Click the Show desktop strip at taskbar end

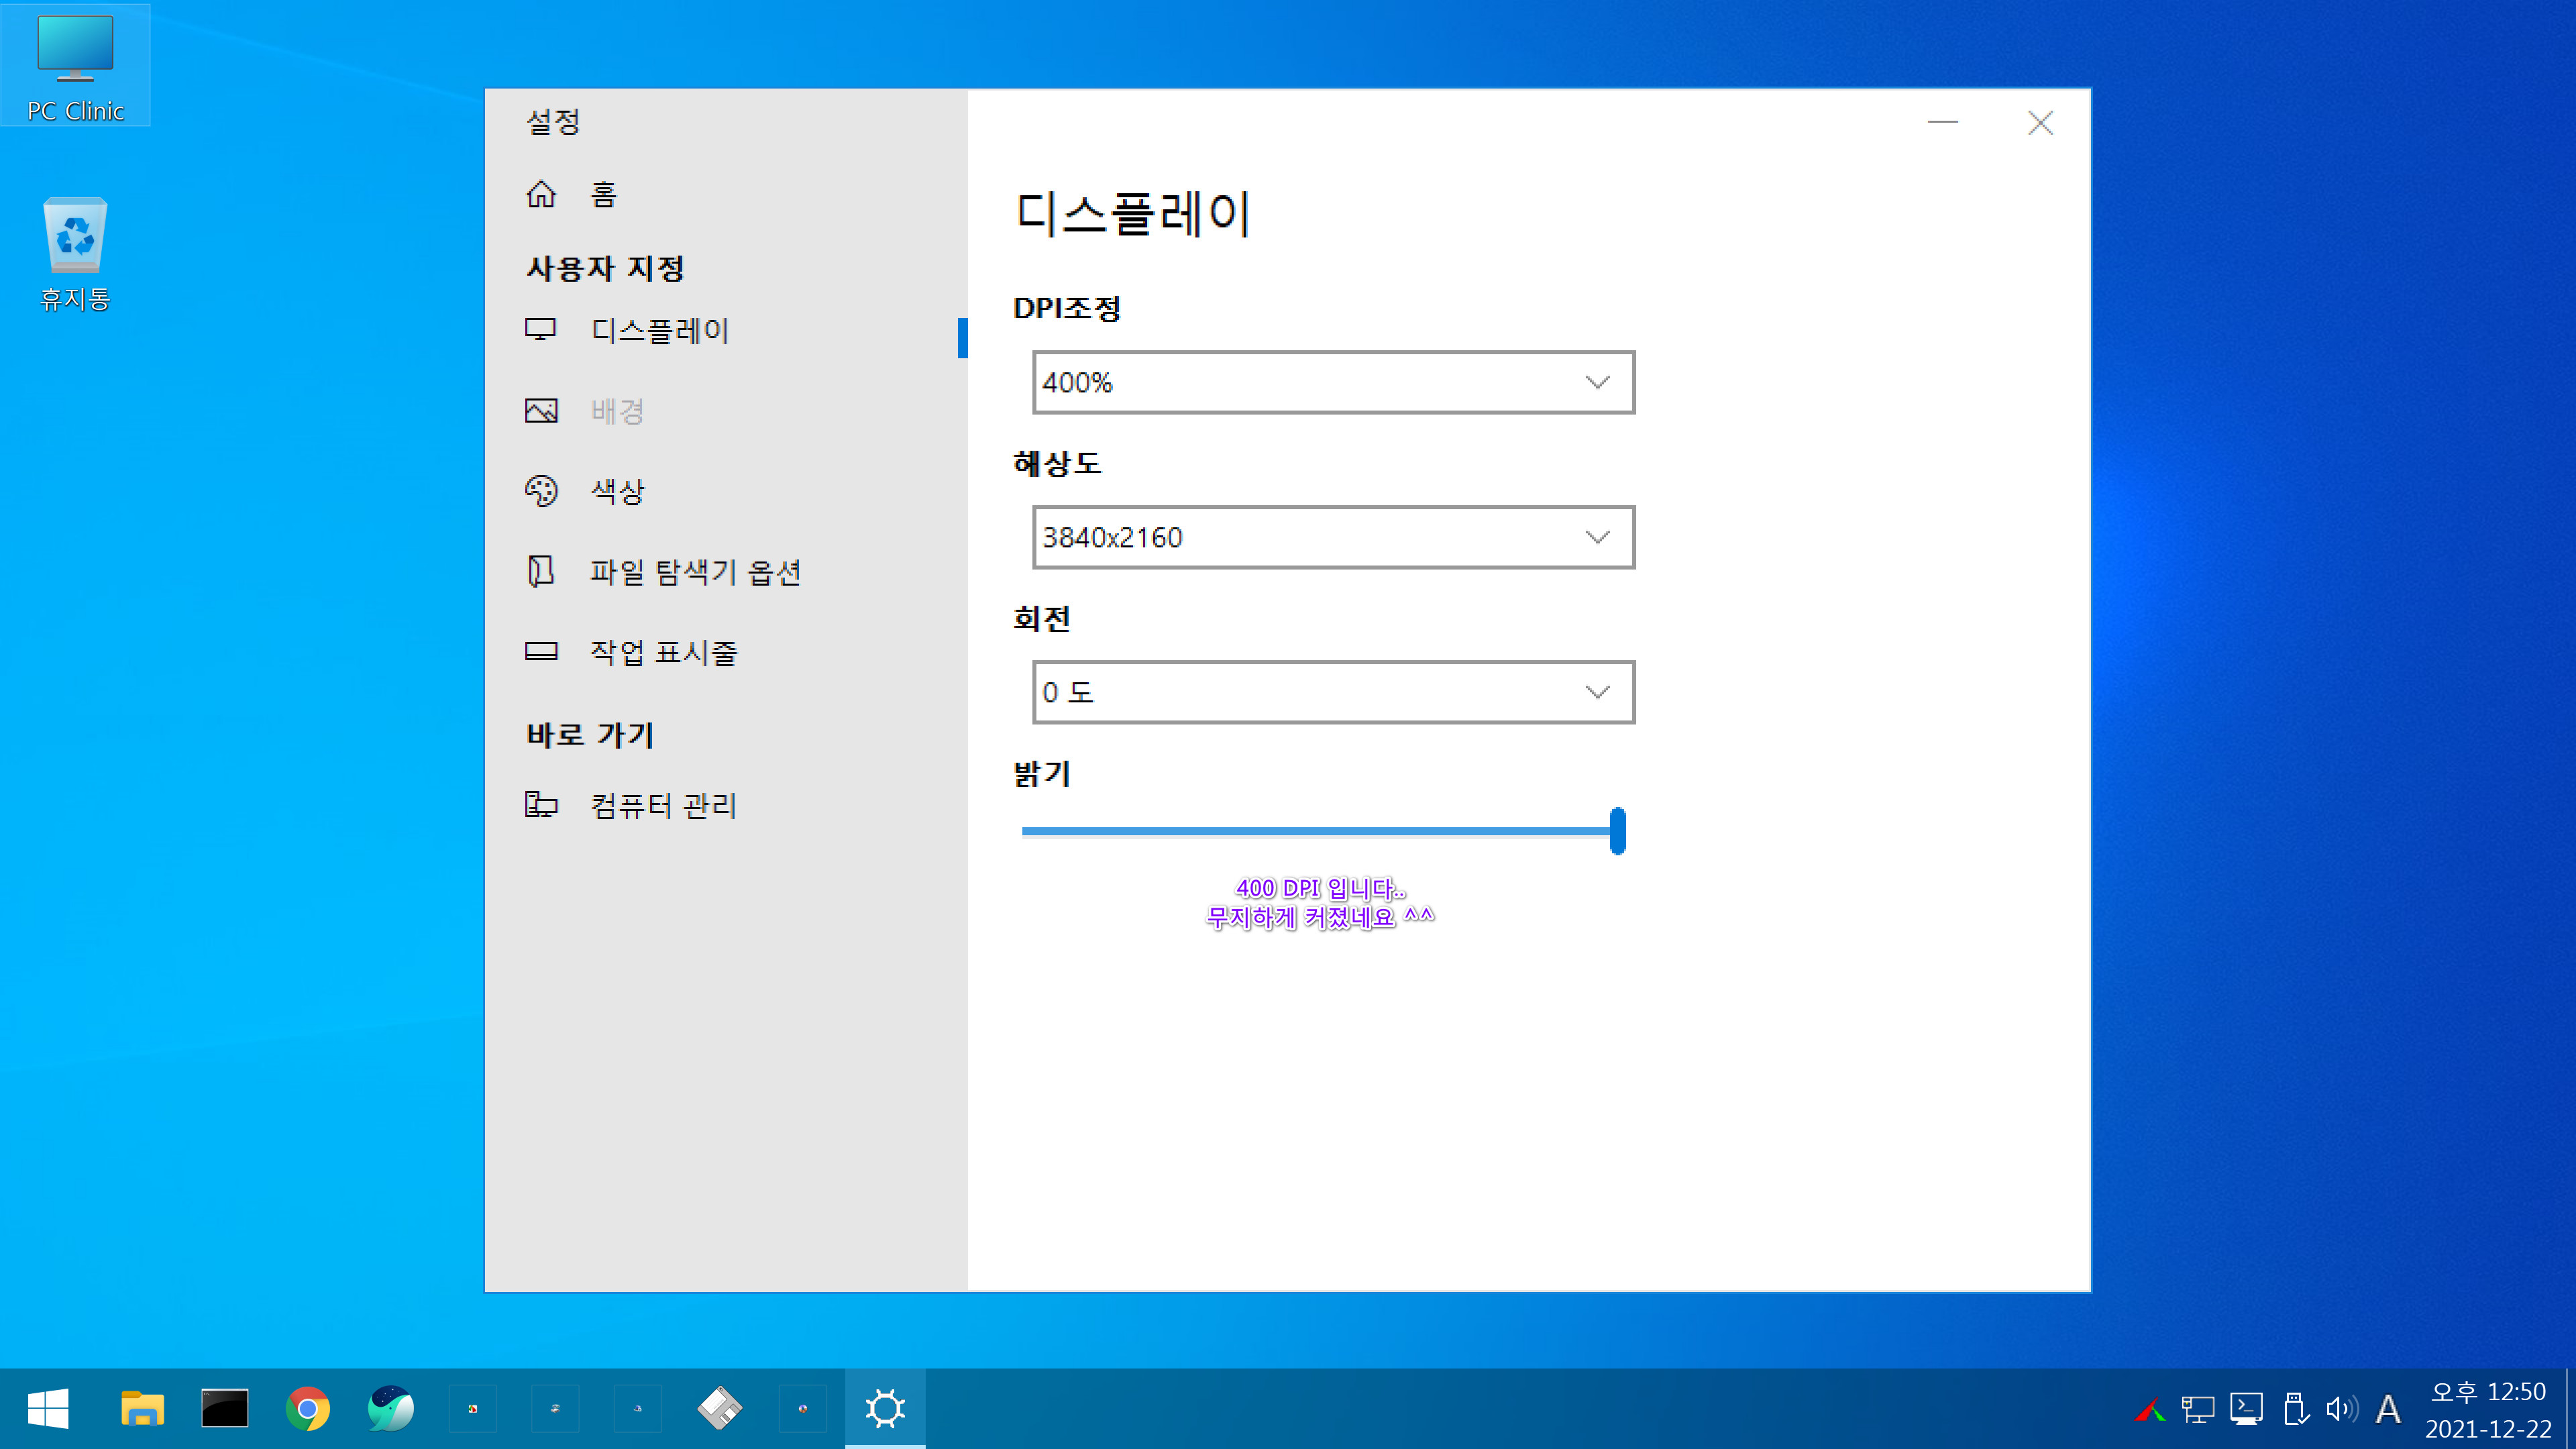pos(2570,1408)
